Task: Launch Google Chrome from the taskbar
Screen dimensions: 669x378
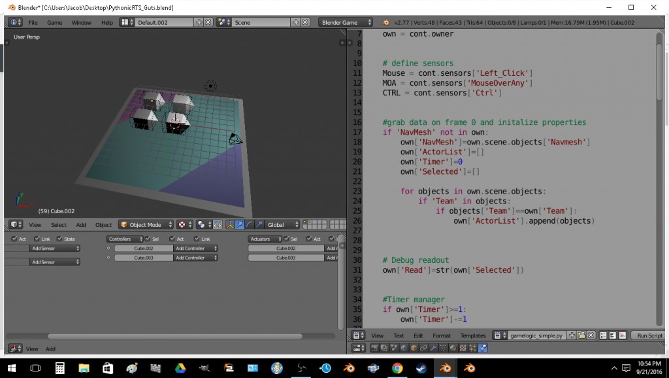Action: pos(399,368)
